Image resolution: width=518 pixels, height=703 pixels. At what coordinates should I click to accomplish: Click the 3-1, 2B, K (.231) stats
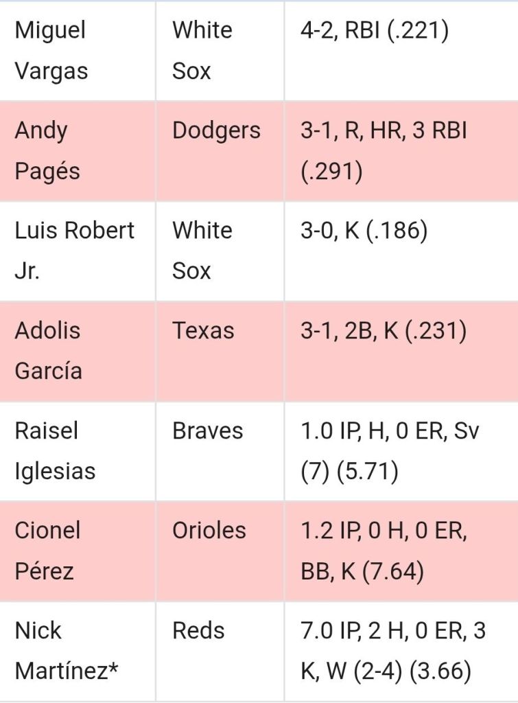(384, 331)
